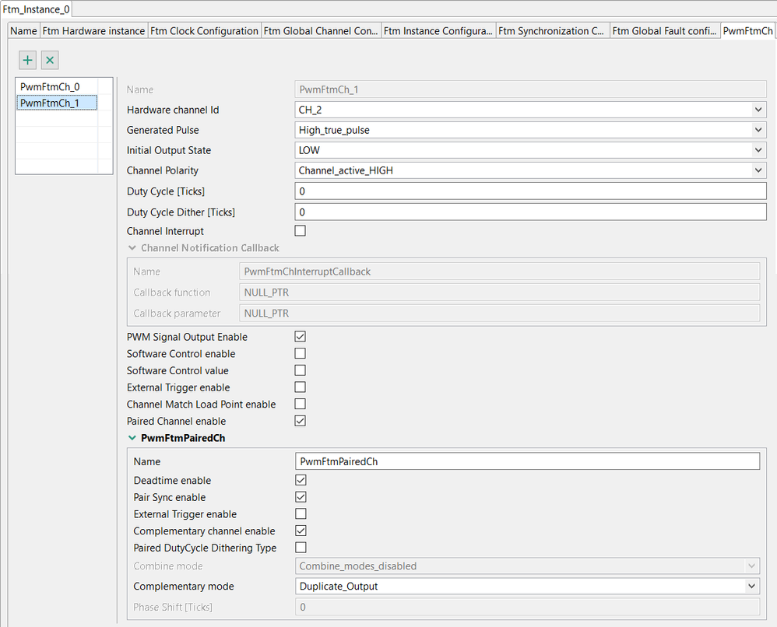Collapse the PwmFtmPairedCh section

tap(132, 438)
